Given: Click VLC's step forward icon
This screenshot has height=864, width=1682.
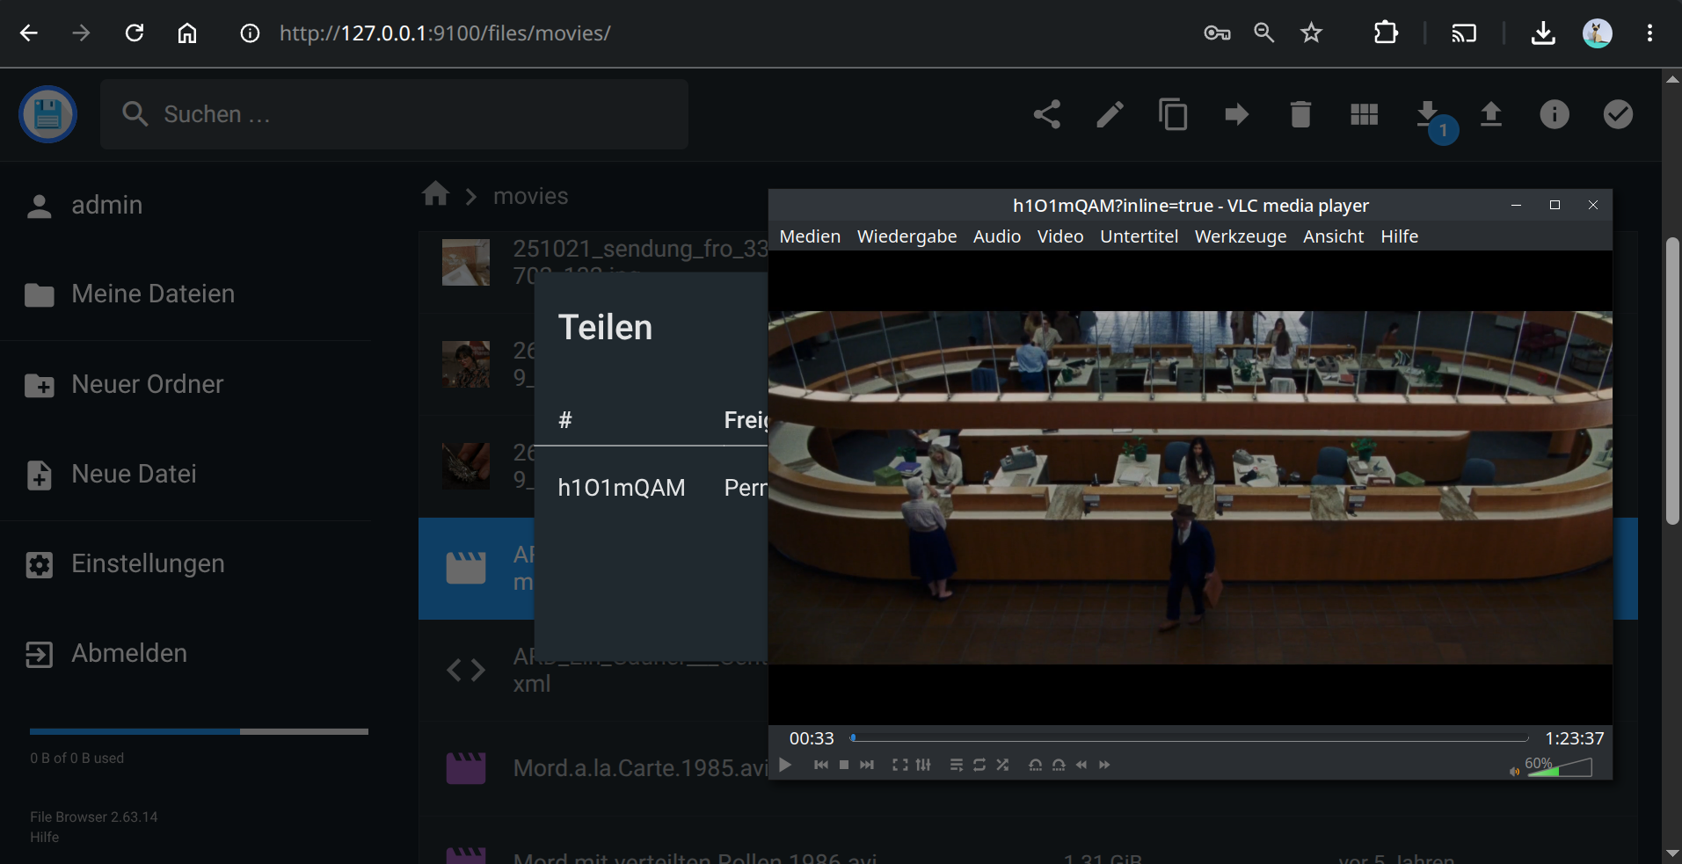Looking at the screenshot, I should [1059, 765].
